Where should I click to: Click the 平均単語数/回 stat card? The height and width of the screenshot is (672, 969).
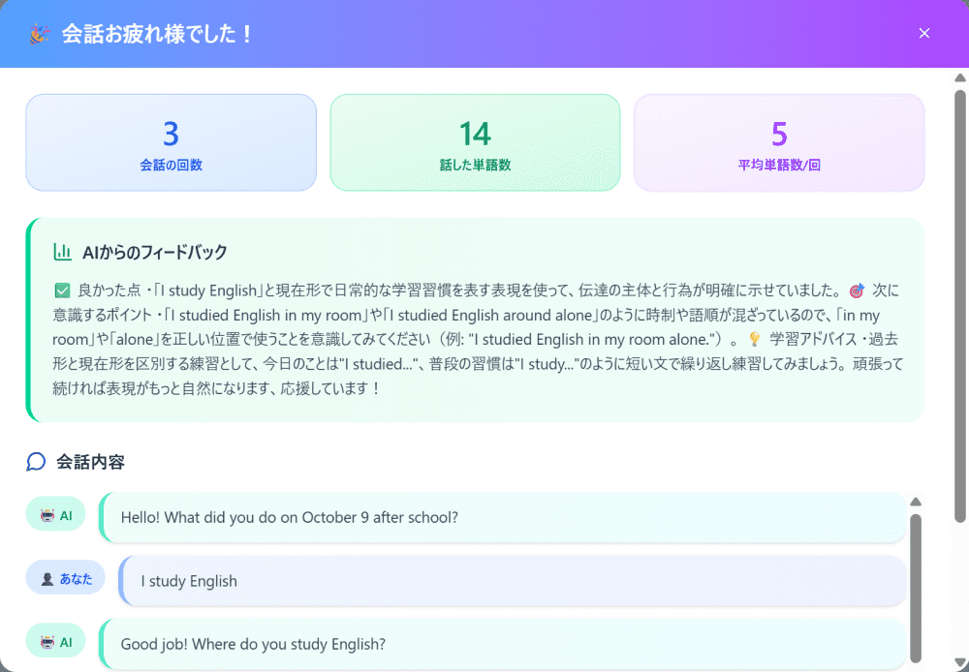click(x=779, y=142)
